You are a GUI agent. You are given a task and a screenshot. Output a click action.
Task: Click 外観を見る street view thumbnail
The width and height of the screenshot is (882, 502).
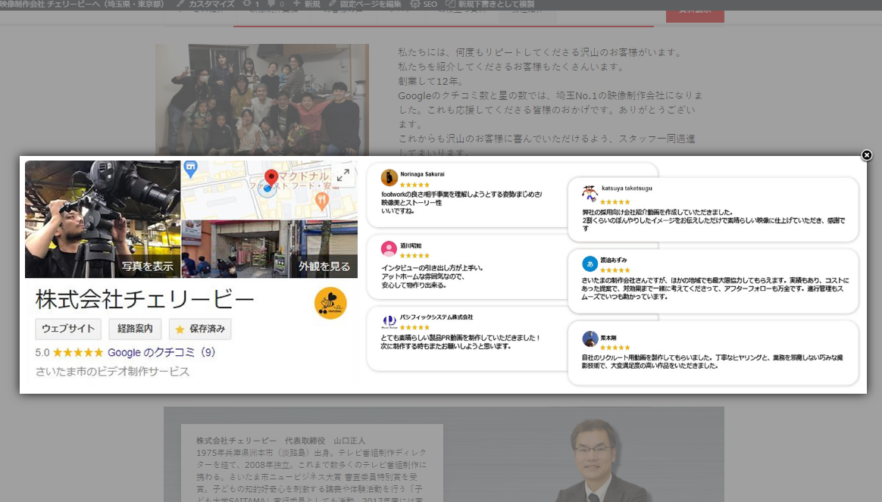[x=324, y=266]
